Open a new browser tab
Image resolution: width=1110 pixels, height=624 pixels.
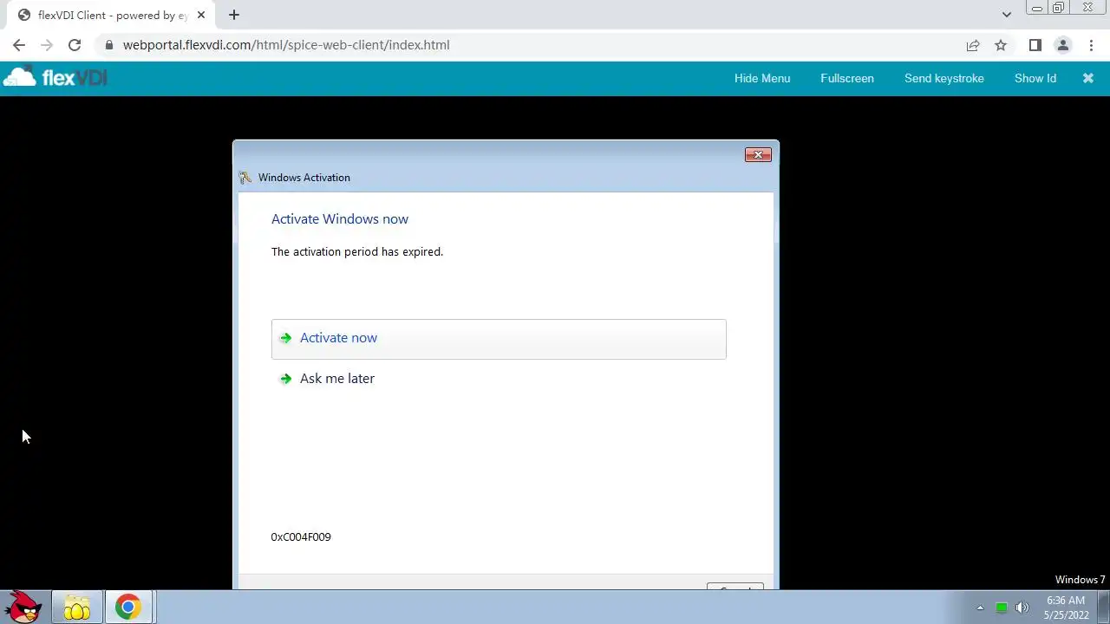pyautogui.click(x=234, y=15)
